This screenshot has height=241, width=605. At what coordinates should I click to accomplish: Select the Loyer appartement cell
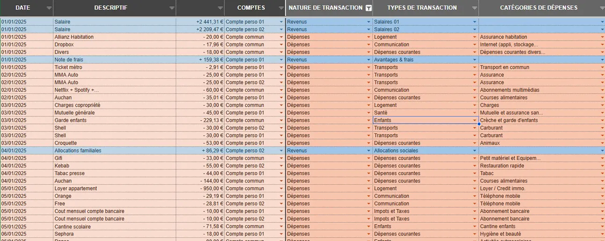tap(115, 189)
